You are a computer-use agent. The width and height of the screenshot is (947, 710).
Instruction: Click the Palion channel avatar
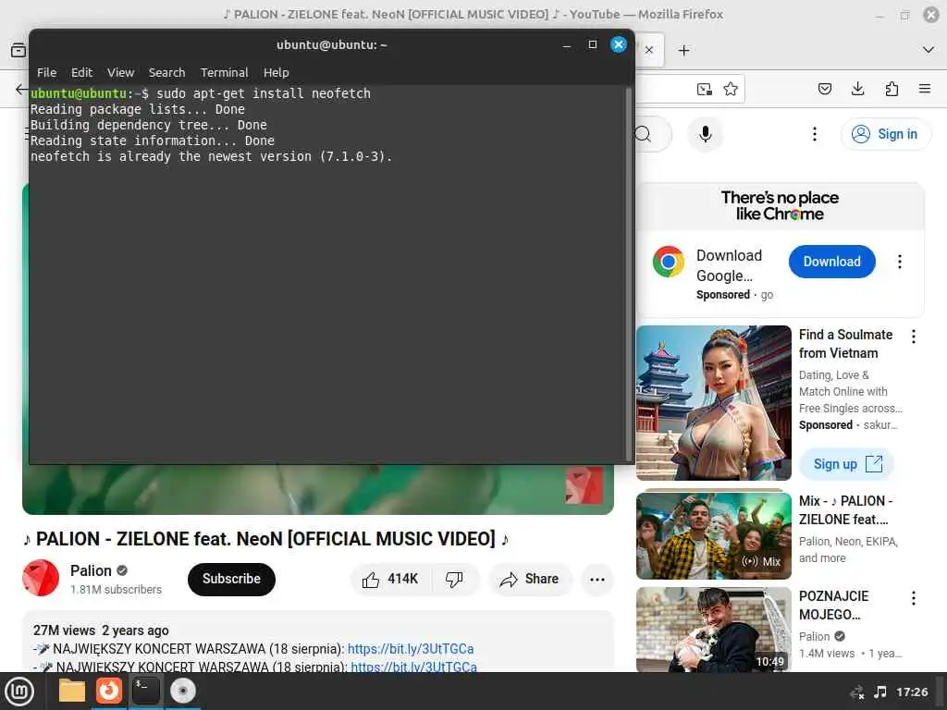pyautogui.click(x=41, y=578)
